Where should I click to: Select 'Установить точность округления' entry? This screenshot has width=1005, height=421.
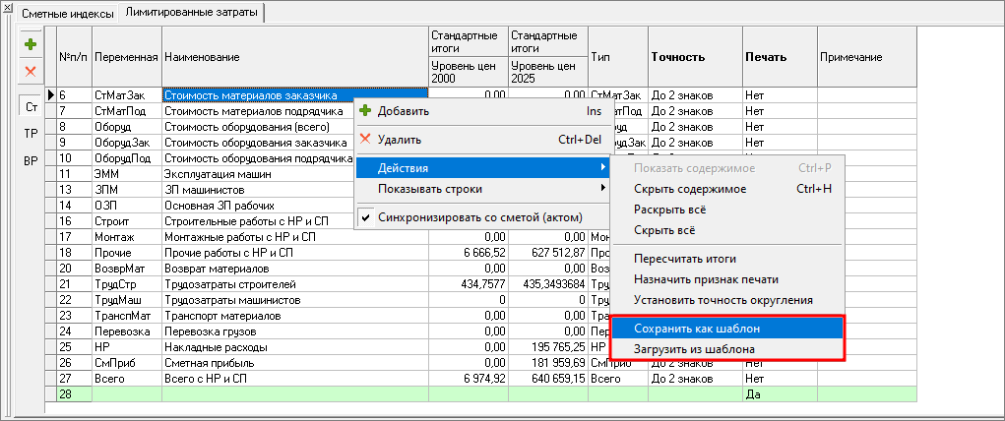coord(722,300)
